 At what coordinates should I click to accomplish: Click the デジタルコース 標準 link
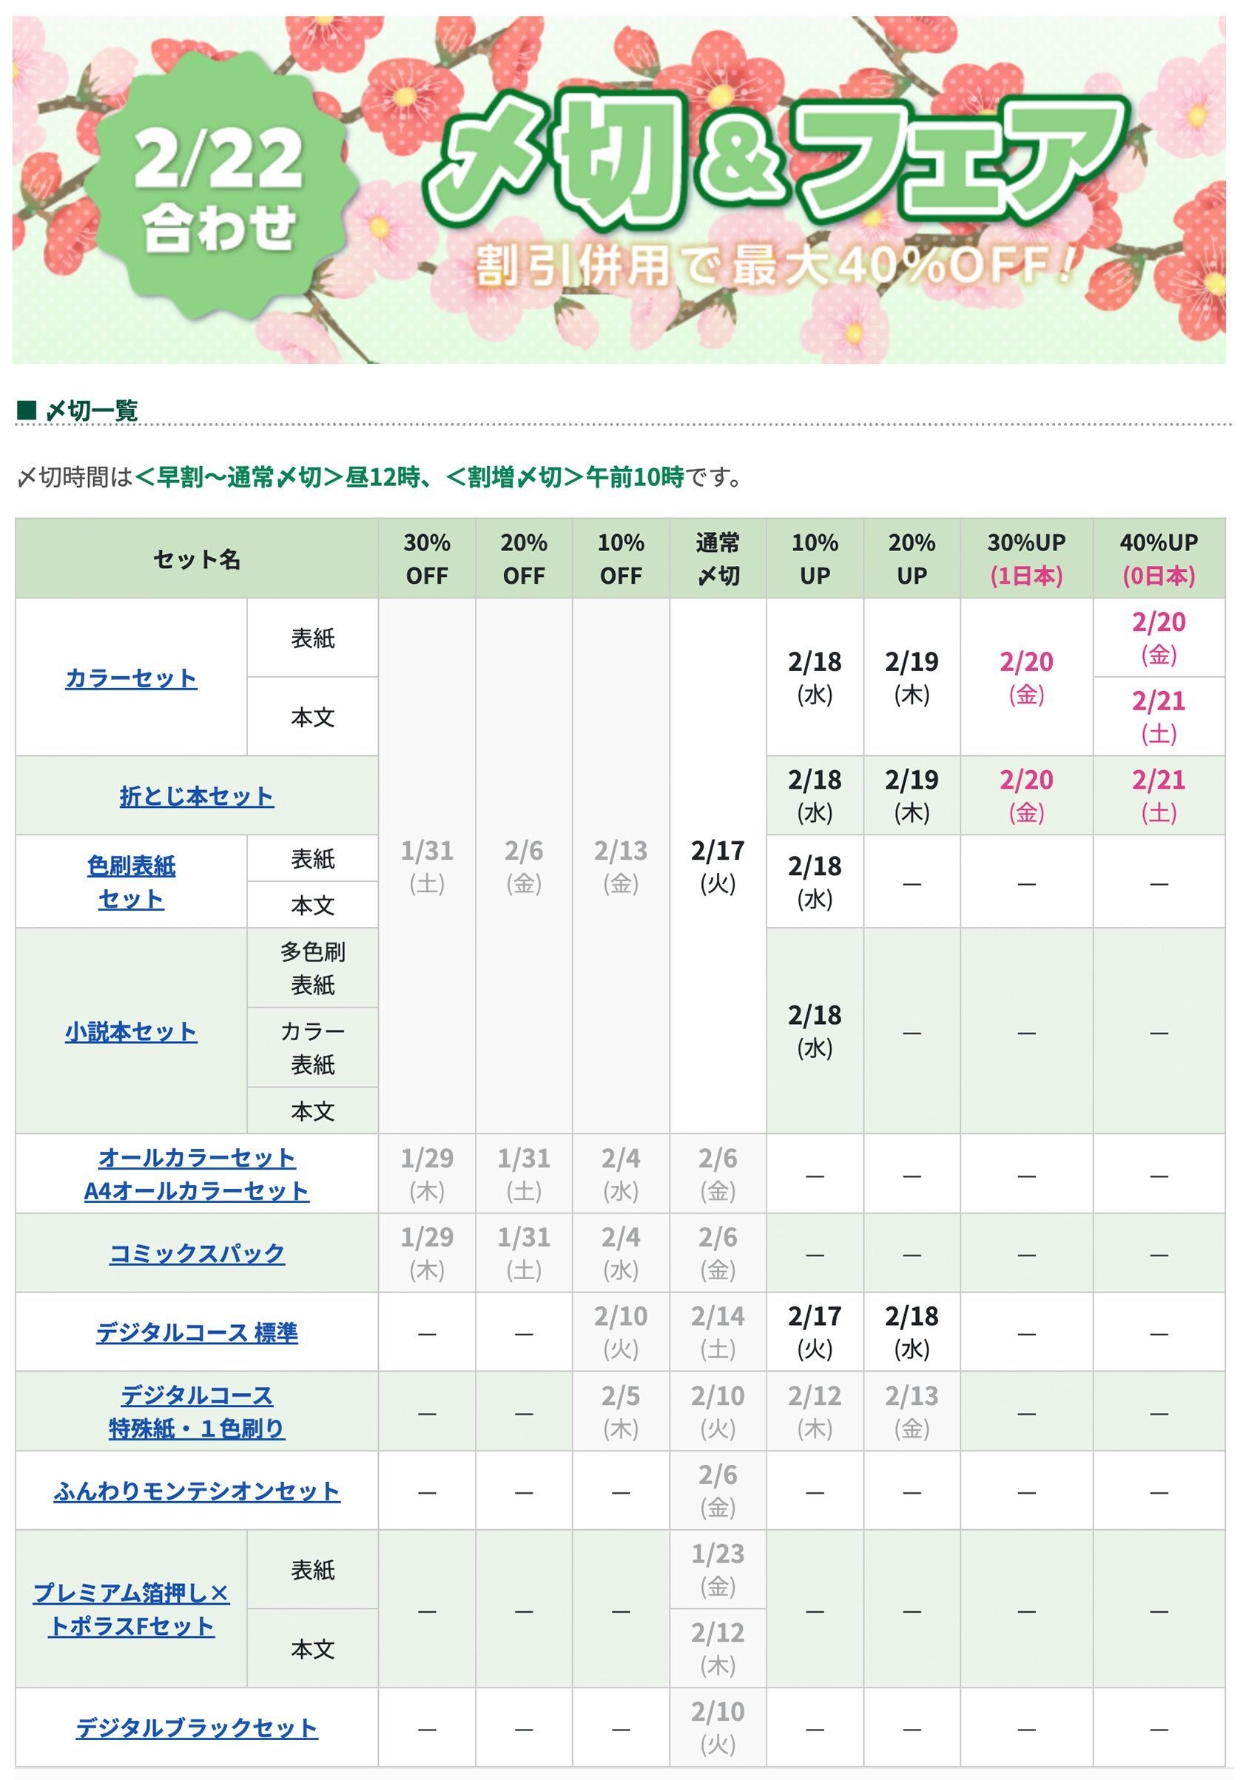click(x=196, y=1332)
